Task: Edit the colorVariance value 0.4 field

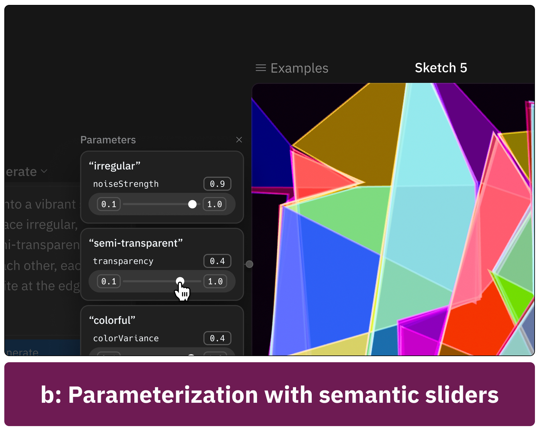Action: pos(217,338)
